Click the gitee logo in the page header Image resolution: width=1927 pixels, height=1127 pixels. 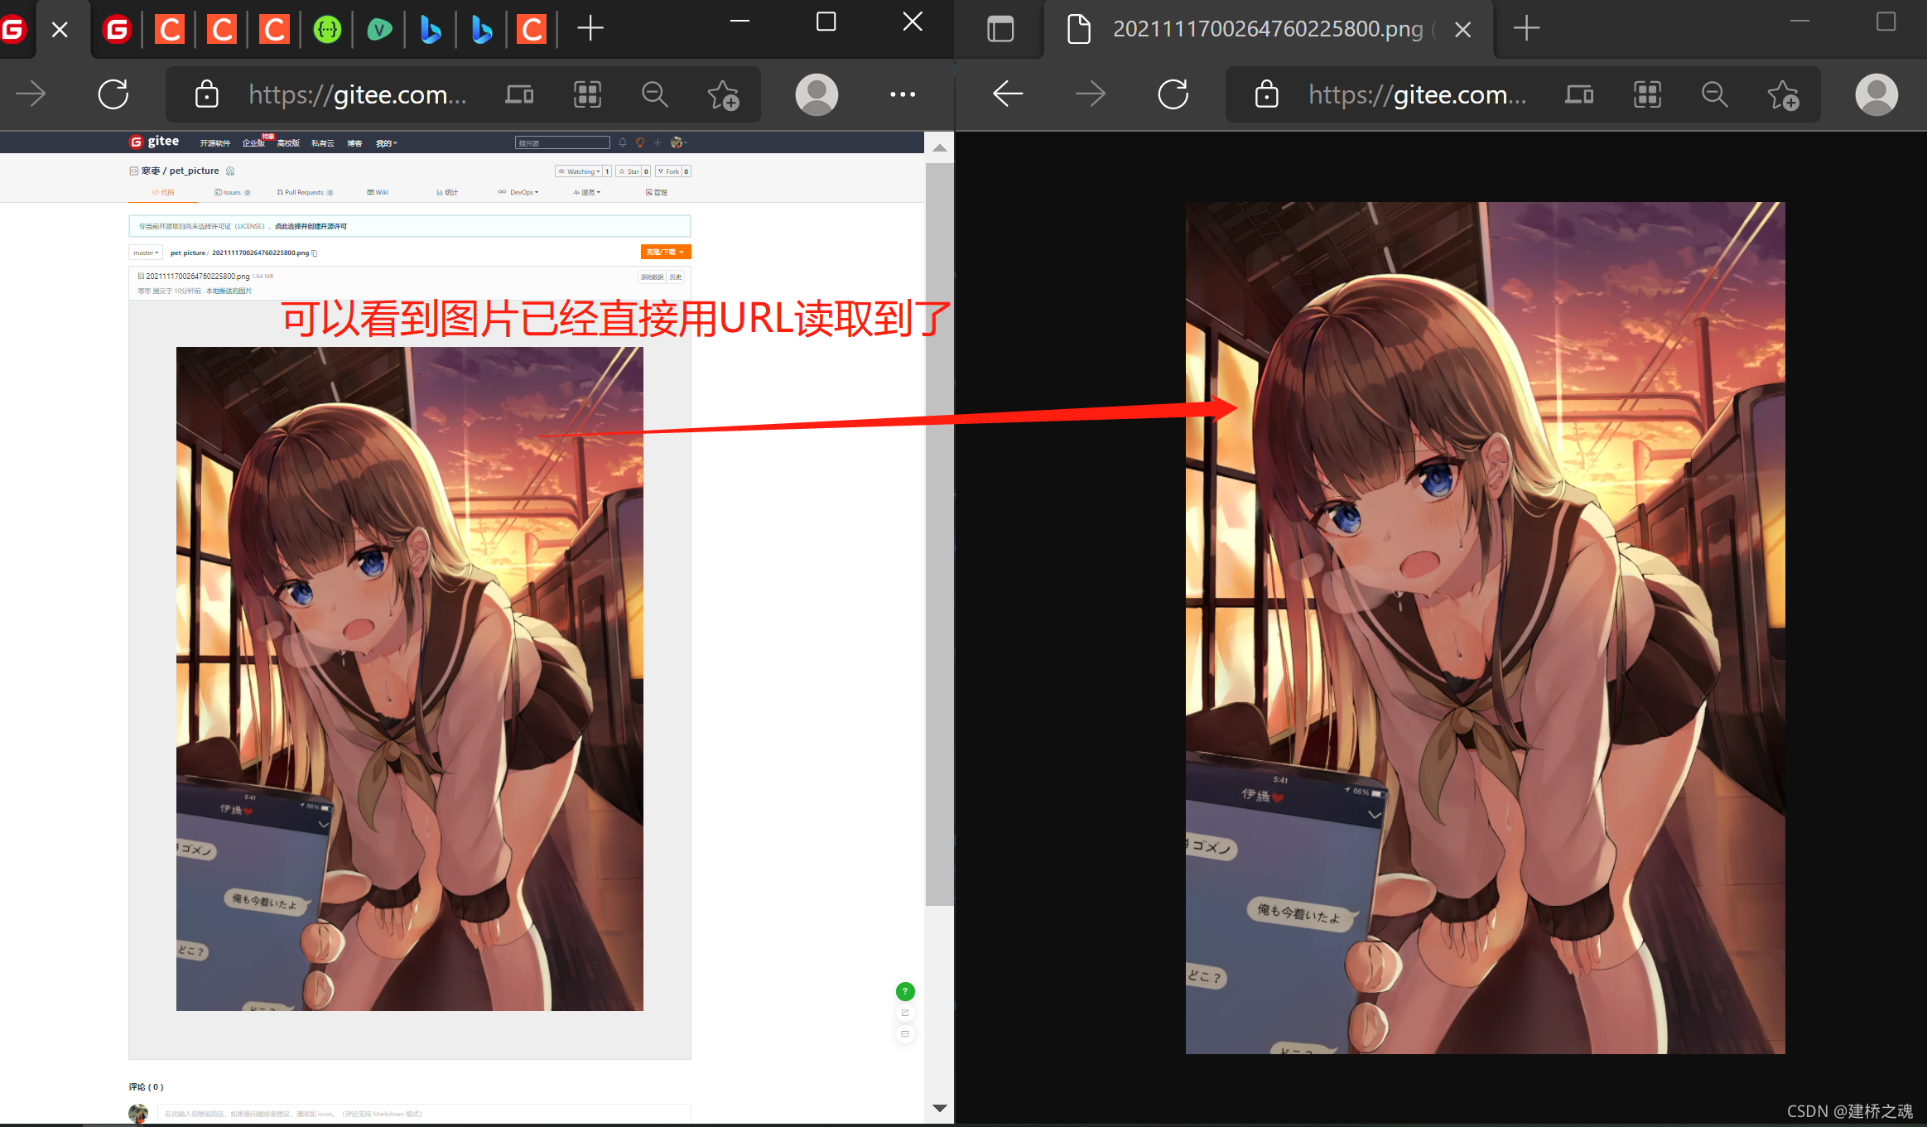pyautogui.click(x=154, y=142)
